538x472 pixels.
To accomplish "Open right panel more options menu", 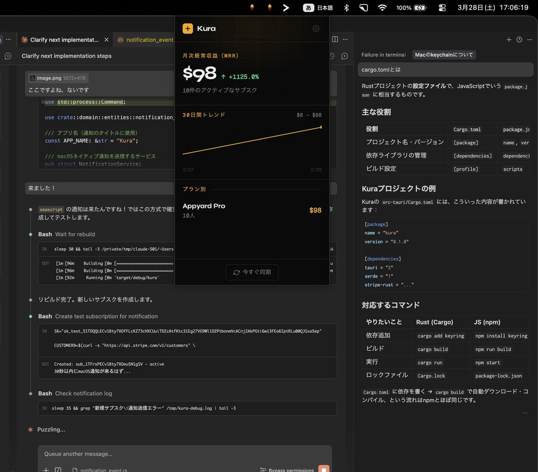I will tap(529, 39).
